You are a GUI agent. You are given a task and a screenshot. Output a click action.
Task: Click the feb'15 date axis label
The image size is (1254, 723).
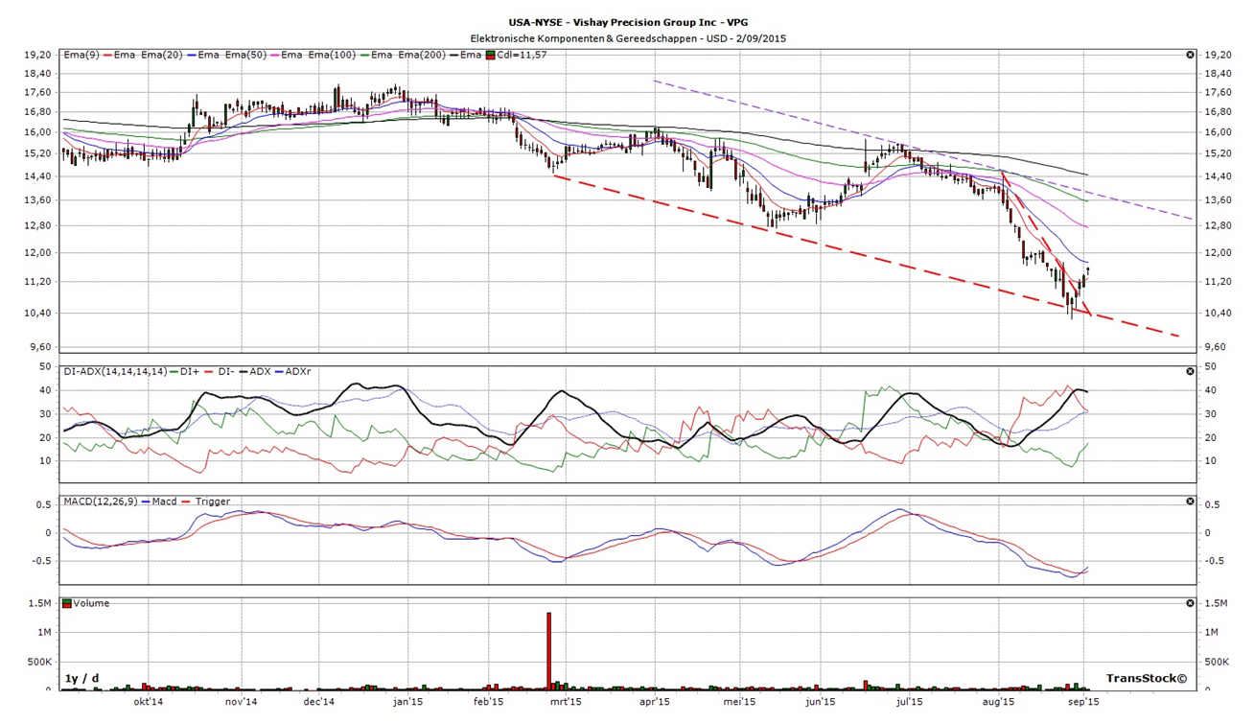[489, 701]
